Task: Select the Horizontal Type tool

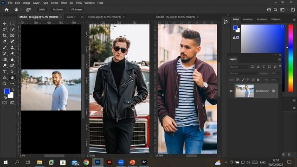Action: [5, 71]
